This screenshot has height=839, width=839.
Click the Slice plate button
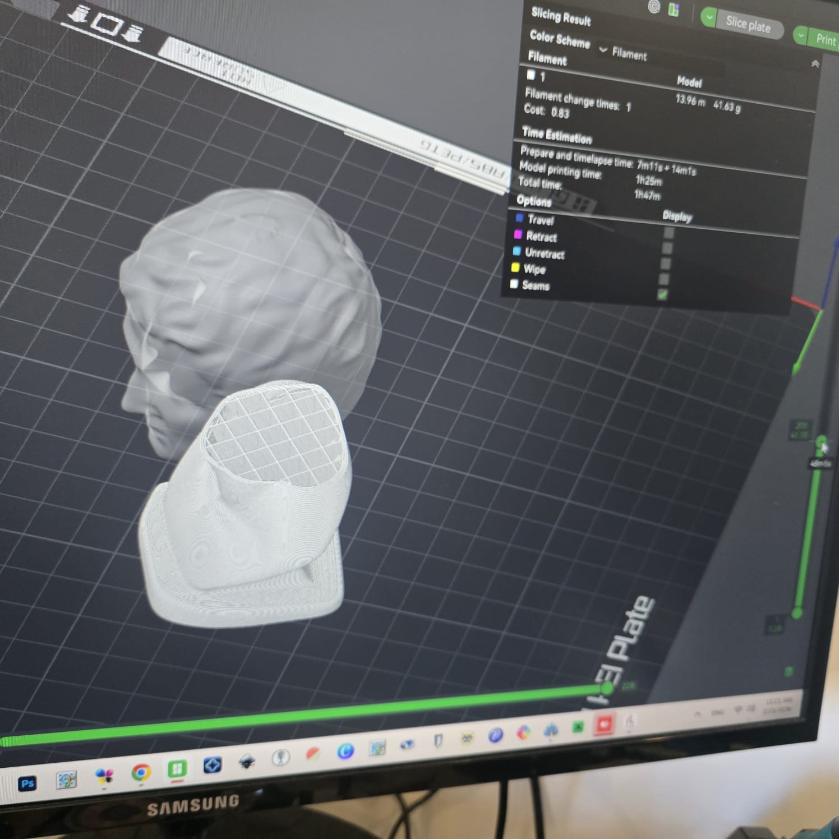tap(749, 25)
